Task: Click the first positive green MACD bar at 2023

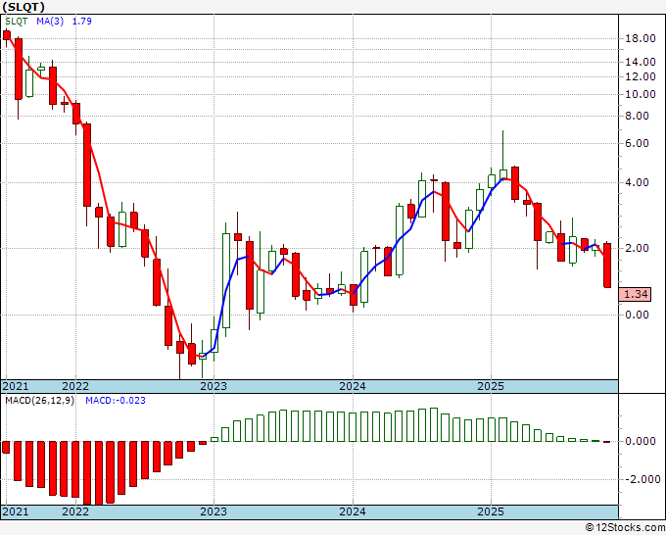Action: tap(214, 439)
